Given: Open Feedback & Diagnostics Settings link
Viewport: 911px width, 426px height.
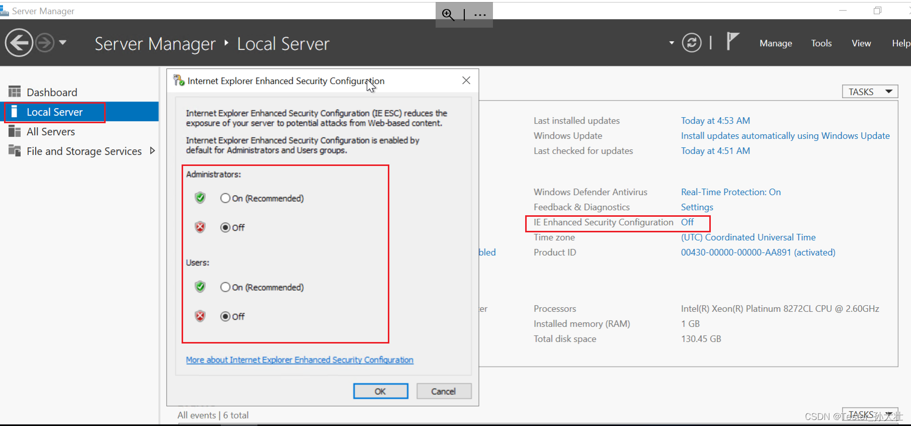Looking at the screenshot, I should (697, 207).
